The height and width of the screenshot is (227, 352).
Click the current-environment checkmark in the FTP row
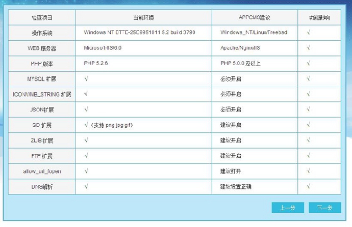point(86,155)
